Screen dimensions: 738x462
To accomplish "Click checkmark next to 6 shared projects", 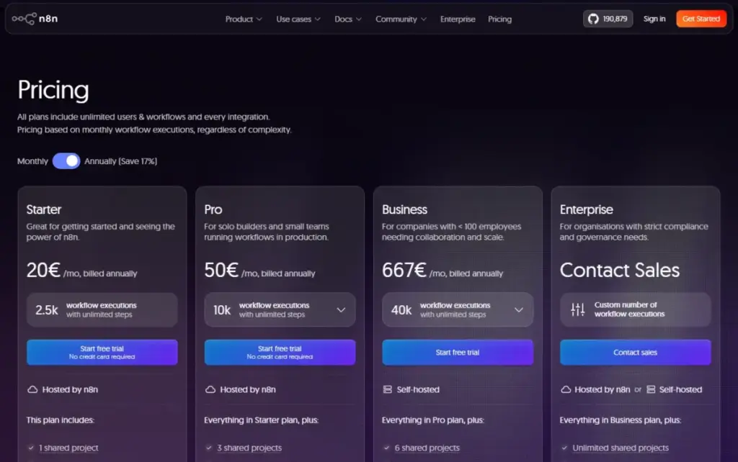I will [x=386, y=448].
